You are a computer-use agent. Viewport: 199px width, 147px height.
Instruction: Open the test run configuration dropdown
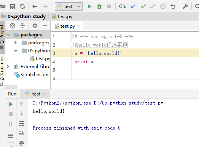68,6
